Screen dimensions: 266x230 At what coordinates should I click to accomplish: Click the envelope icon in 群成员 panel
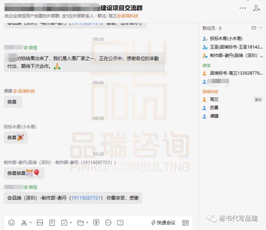tap(253, 28)
